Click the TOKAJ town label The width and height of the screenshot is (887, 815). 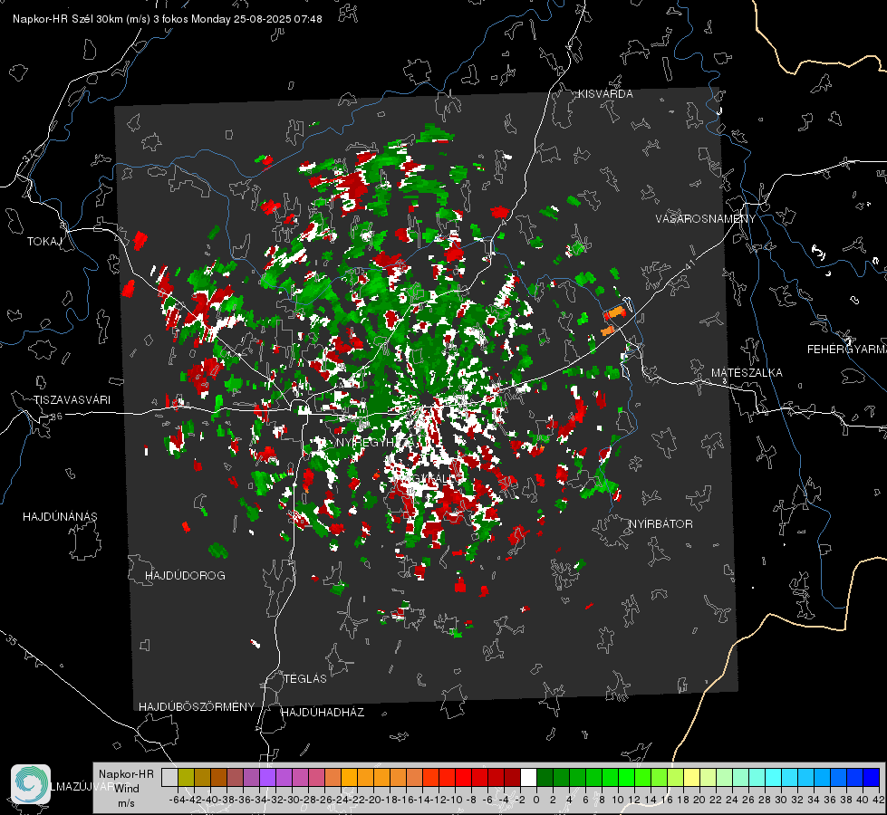pos(44,242)
